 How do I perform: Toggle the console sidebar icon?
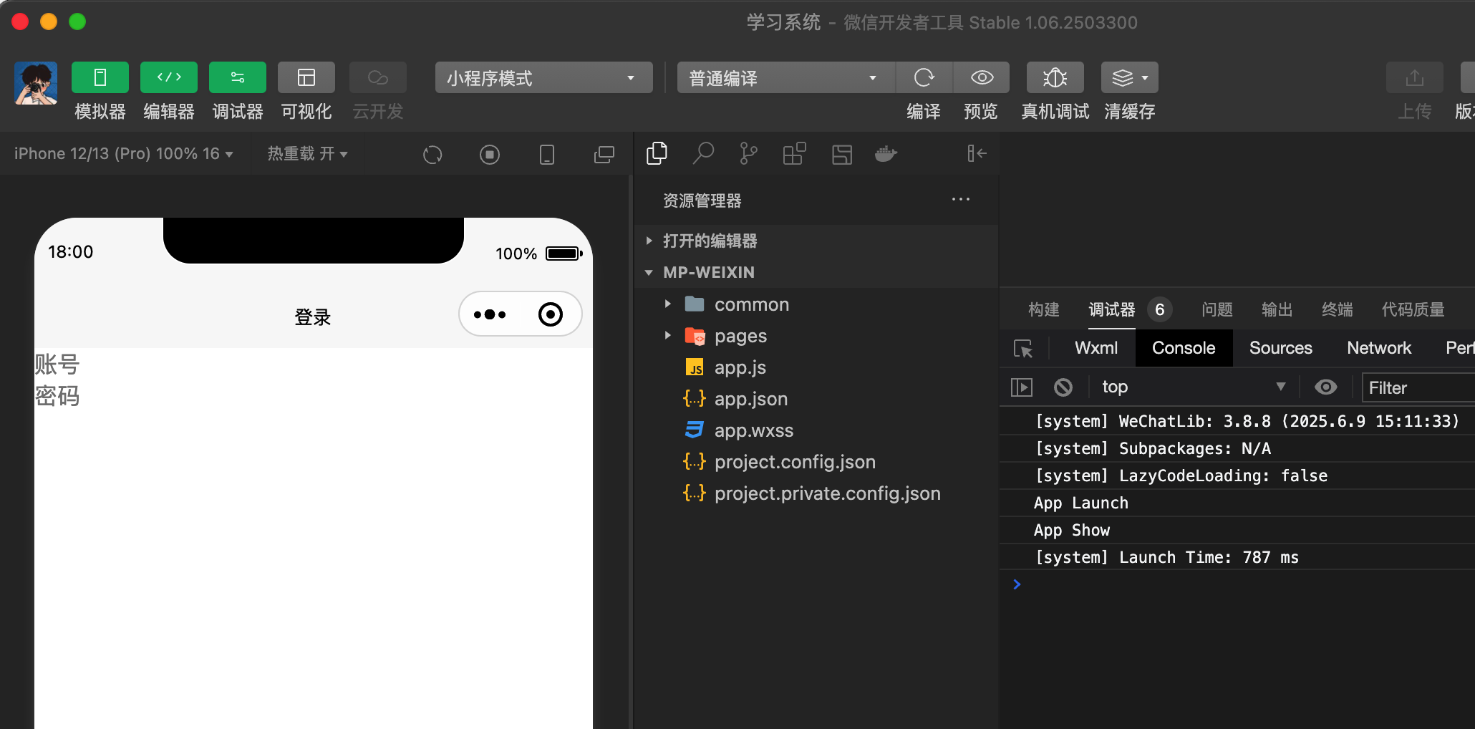[1022, 387]
